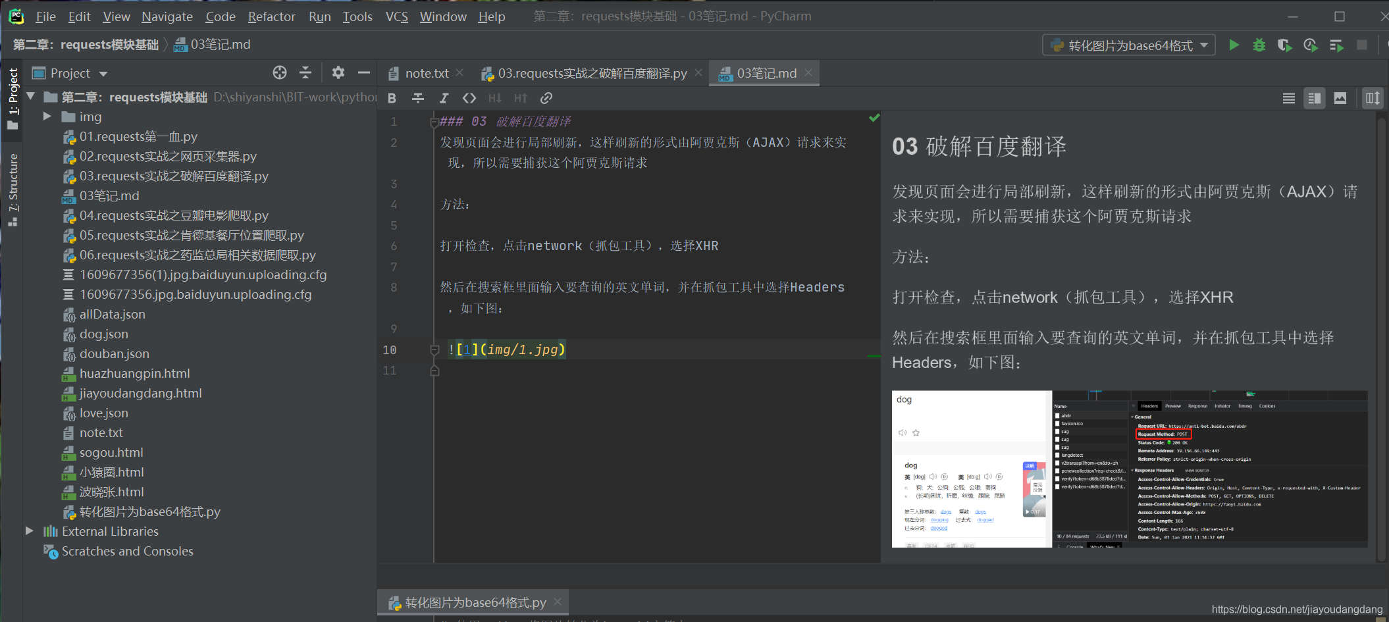Start debugging with the bug icon
The width and height of the screenshot is (1389, 622).
tap(1259, 45)
